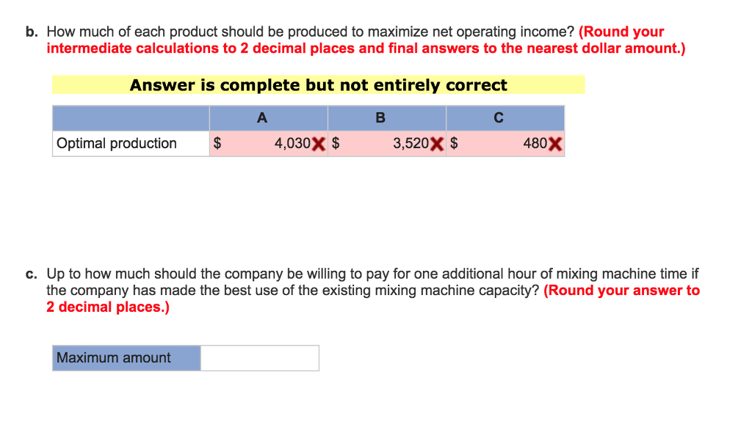Click the Optimal production row label
The width and height of the screenshot is (752, 430).
coord(117,144)
